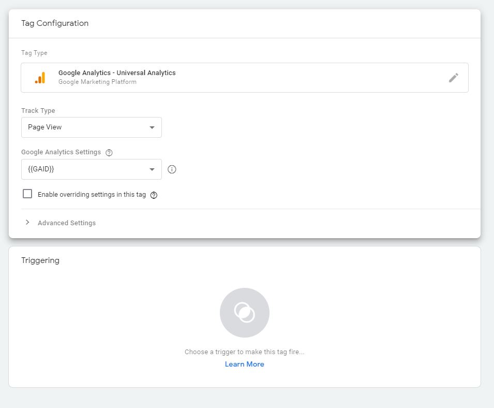Expand the Advanced Settings section

[66, 222]
